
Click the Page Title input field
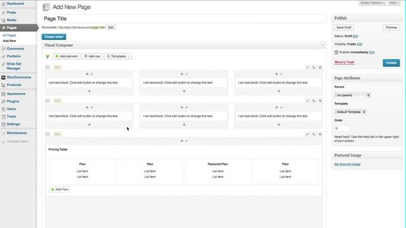point(183,18)
